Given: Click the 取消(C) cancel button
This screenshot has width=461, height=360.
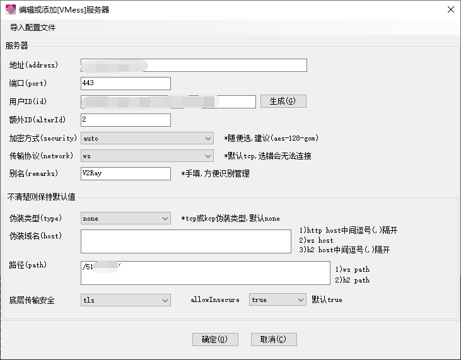Looking at the screenshot, I should coord(274,339).
